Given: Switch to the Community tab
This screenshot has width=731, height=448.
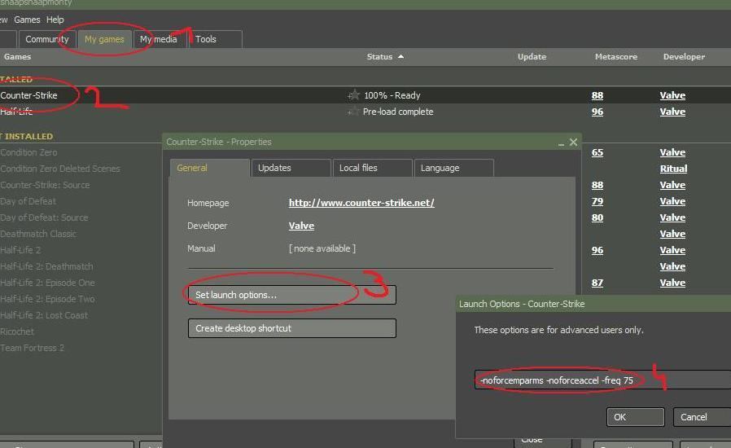Looking at the screenshot, I should pyautogui.click(x=46, y=39).
